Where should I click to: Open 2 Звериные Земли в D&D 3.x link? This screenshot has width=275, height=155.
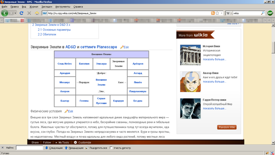tap(51, 25)
